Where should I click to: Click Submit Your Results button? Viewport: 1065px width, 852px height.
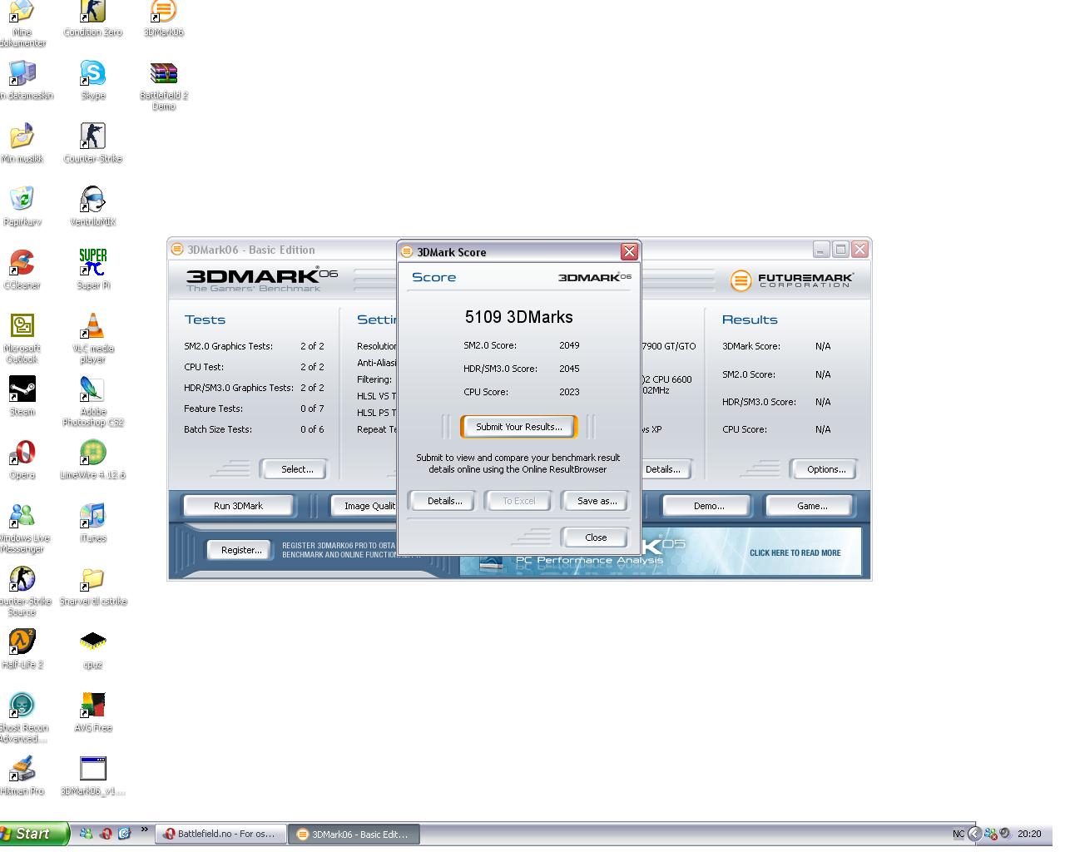[518, 427]
